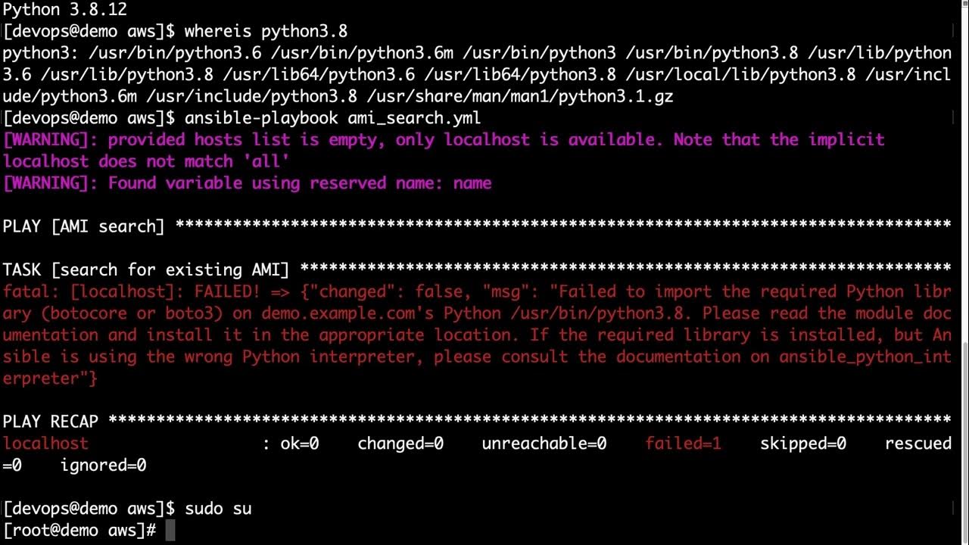Click the 'ok=0' recap value
The image size is (969, 545).
coord(300,444)
